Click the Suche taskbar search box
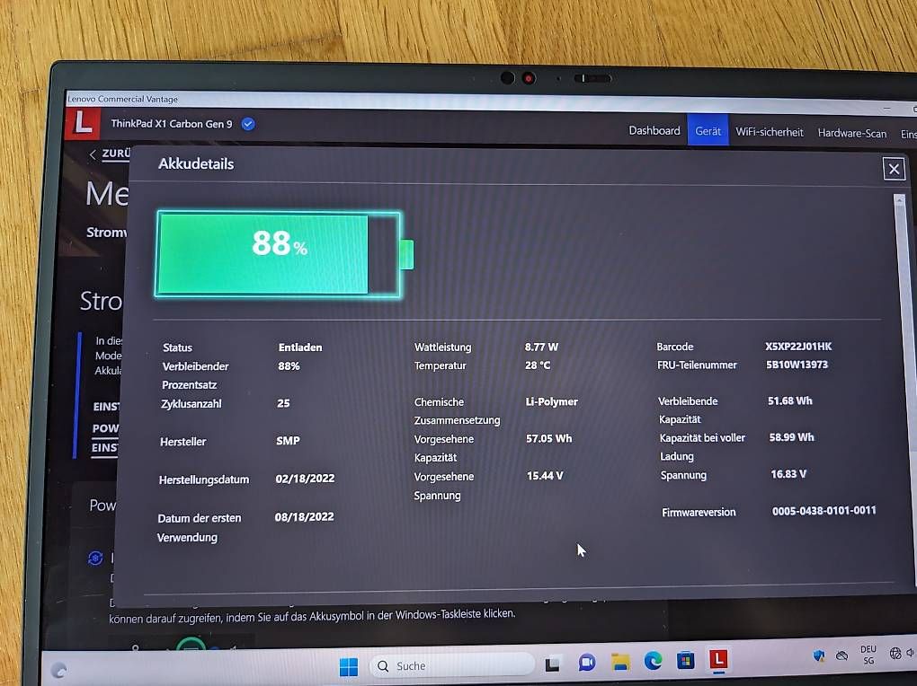 [x=452, y=665]
